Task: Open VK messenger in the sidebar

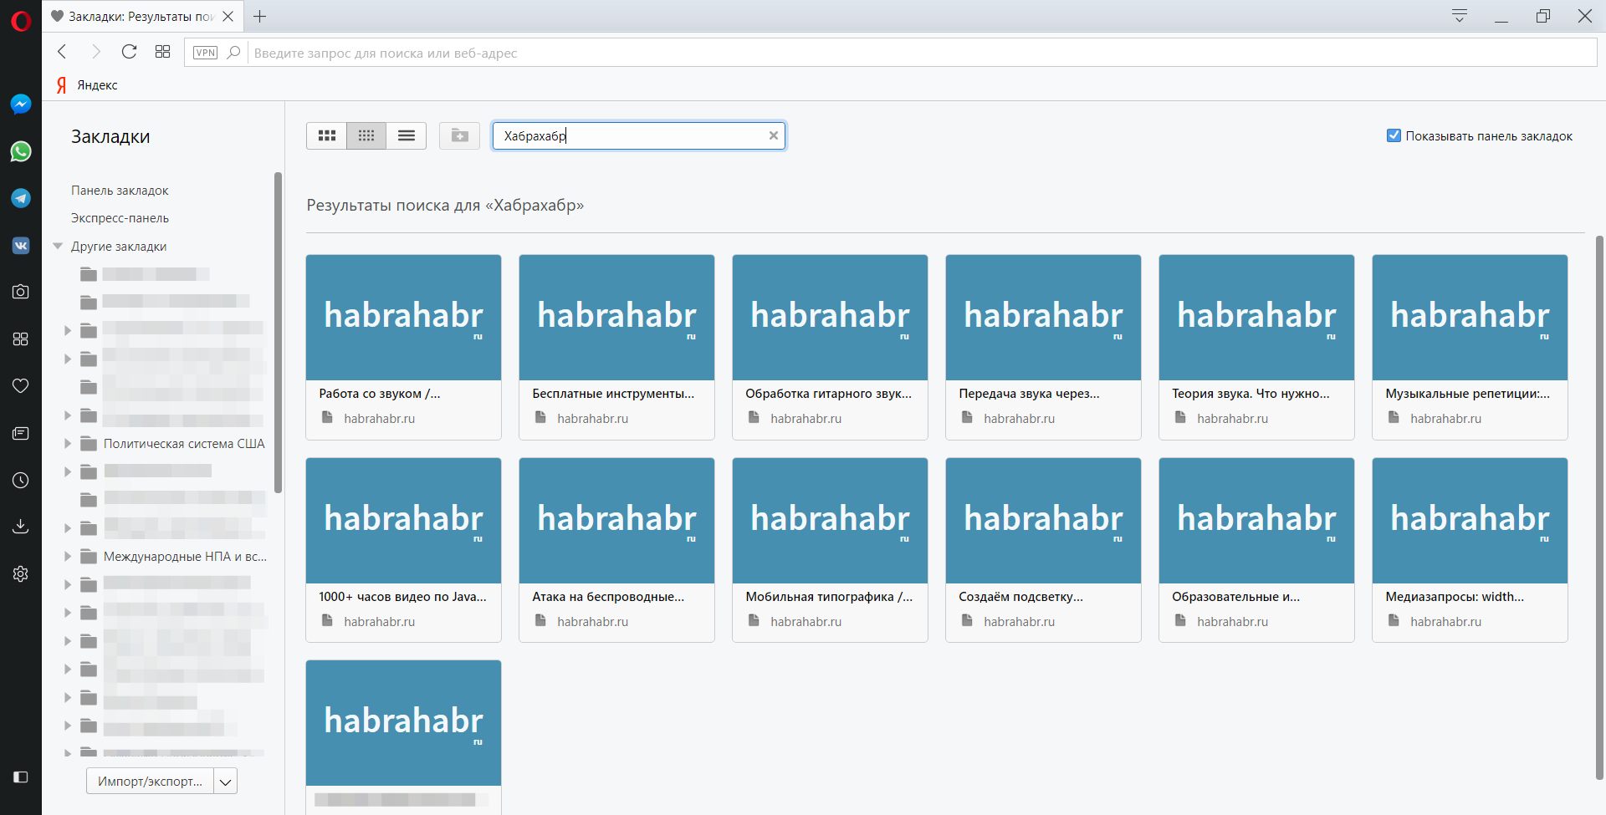Action: pos(21,246)
